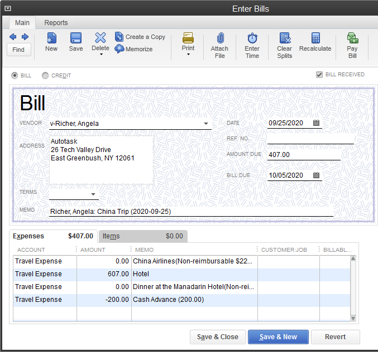Open the Print dropdown arrow
This screenshot has height=352, width=378.
click(189, 55)
